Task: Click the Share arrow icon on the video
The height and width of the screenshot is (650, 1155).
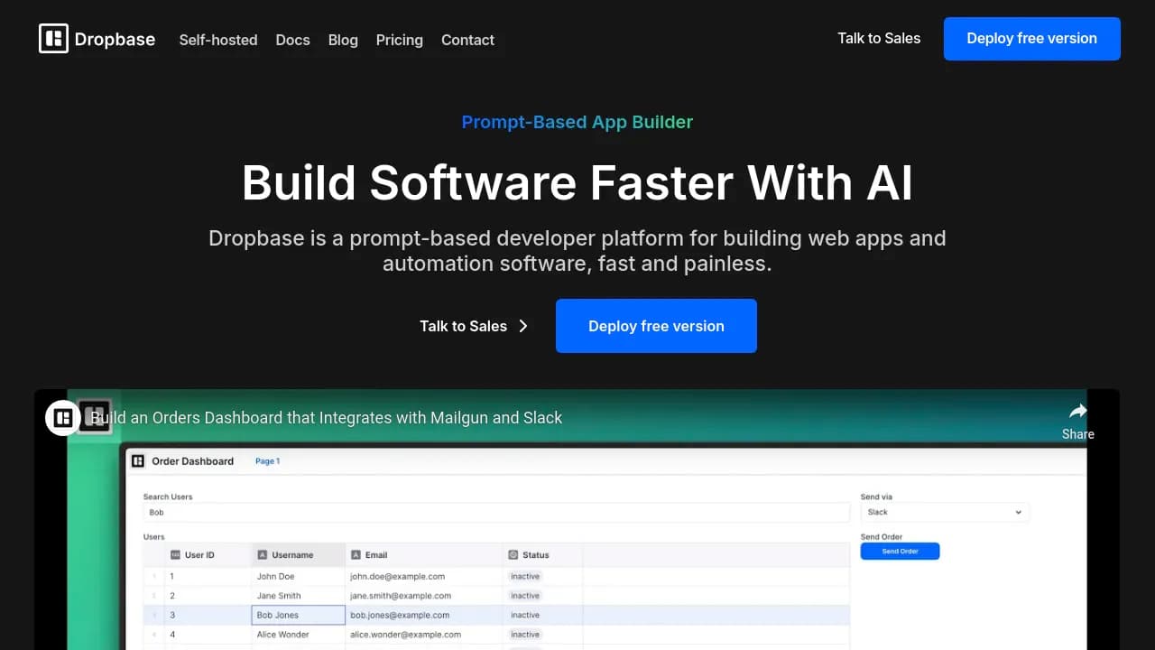Action: click(x=1077, y=412)
